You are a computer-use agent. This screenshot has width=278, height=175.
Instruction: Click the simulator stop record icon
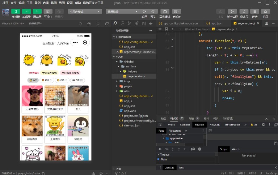(89, 23)
